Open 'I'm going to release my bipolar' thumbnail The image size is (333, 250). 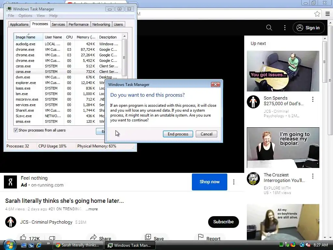pyautogui.click(x=283, y=147)
